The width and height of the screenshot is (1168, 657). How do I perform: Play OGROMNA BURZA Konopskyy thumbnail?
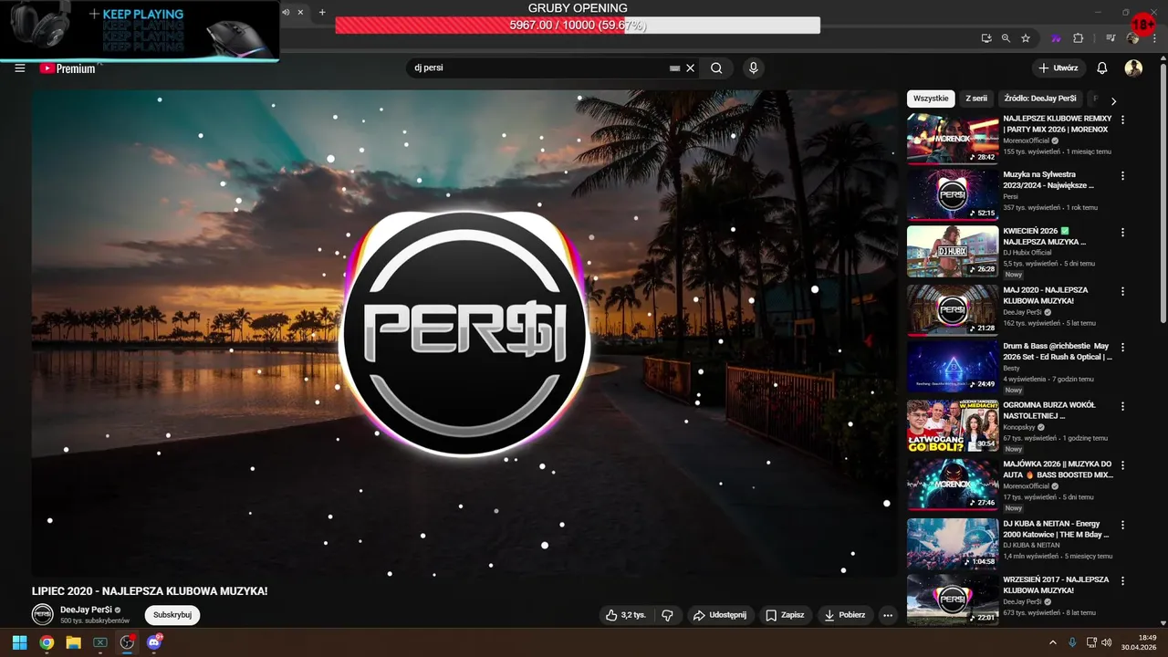click(953, 425)
